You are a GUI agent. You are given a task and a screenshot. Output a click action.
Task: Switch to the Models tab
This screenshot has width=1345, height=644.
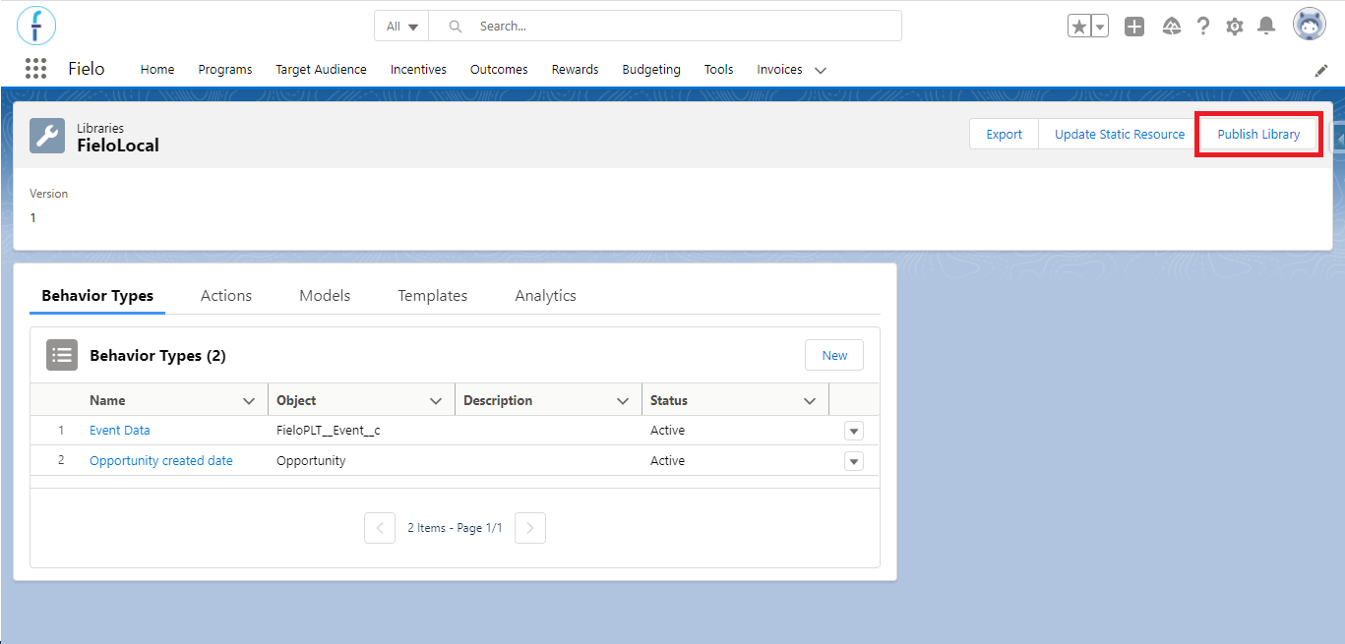pyautogui.click(x=325, y=295)
